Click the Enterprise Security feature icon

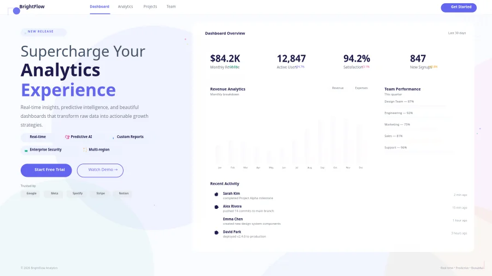tap(26, 151)
